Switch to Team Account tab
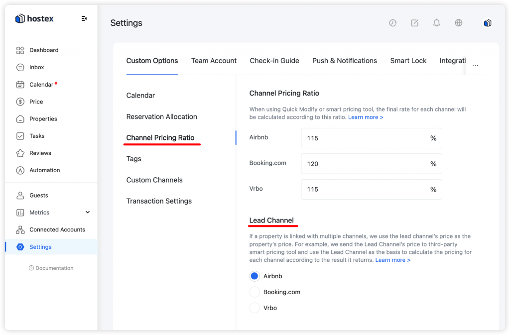 point(214,61)
